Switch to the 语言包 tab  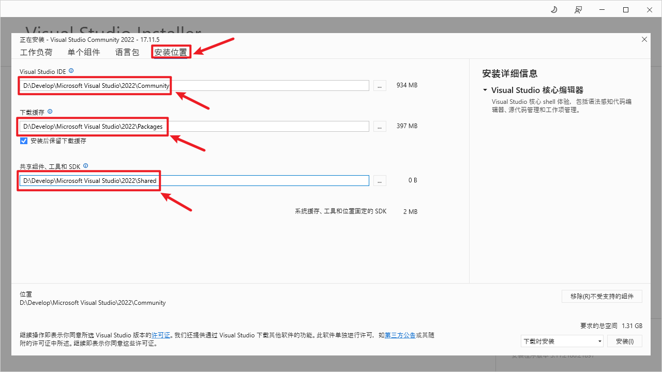(127, 52)
